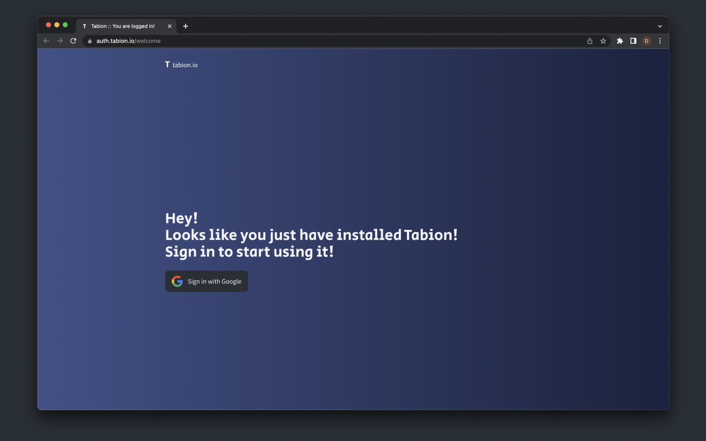Click the profile avatar labeled D
The width and height of the screenshot is (706, 441).
[646, 41]
